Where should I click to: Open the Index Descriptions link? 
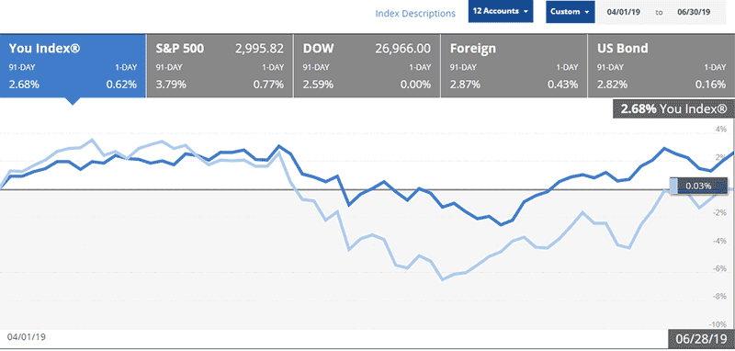[x=415, y=13]
